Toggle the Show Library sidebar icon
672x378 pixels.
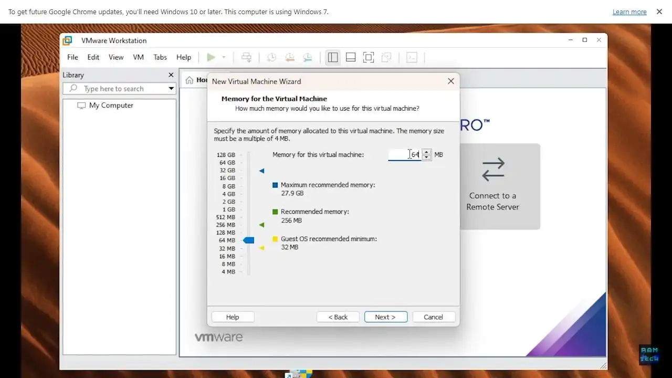point(333,57)
